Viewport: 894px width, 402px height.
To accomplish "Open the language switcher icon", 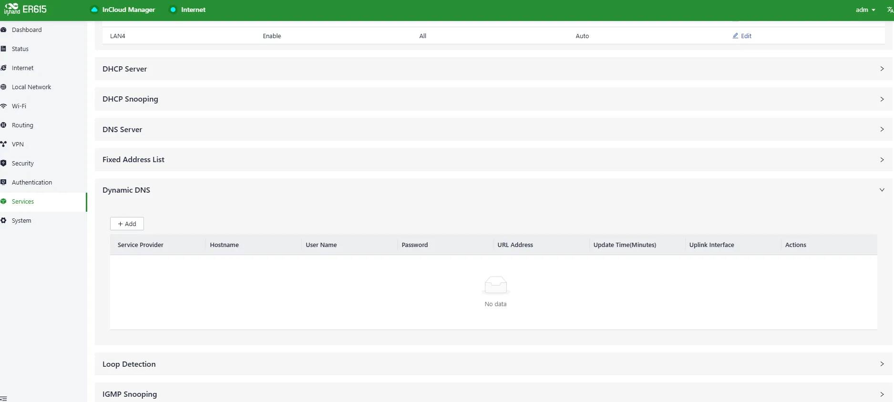I will pyautogui.click(x=890, y=10).
